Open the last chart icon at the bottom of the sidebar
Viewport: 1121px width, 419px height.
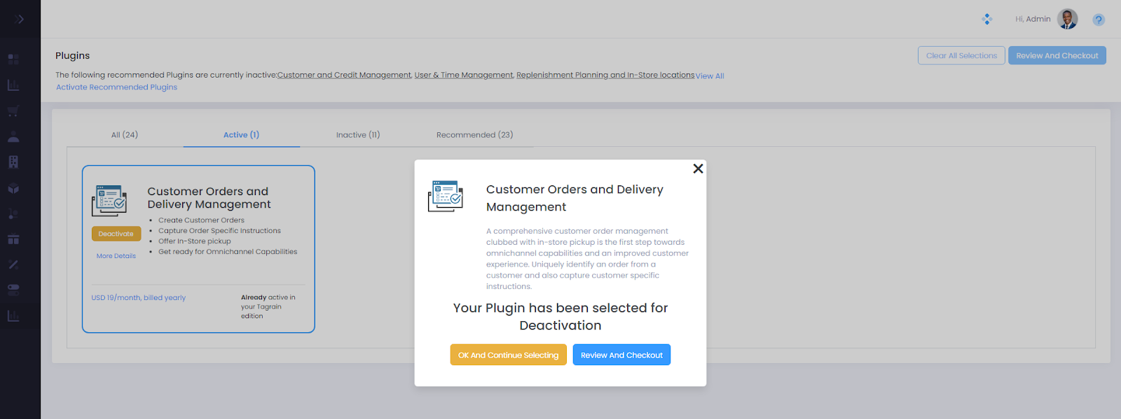pyautogui.click(x=13, y=315)
